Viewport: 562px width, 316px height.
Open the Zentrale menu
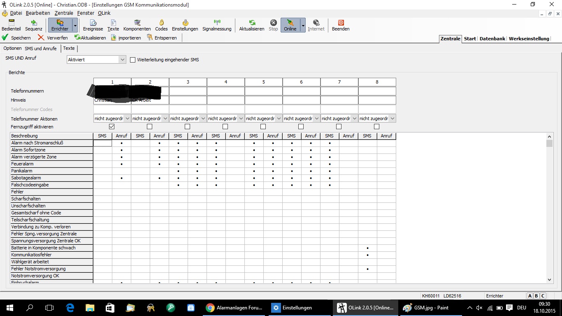pos(64,13)
